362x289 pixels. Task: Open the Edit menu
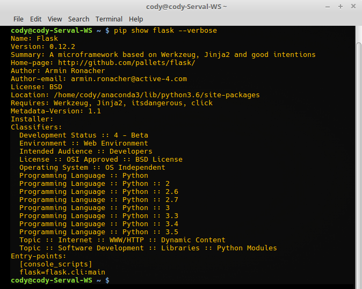click(x=36, y=19)
